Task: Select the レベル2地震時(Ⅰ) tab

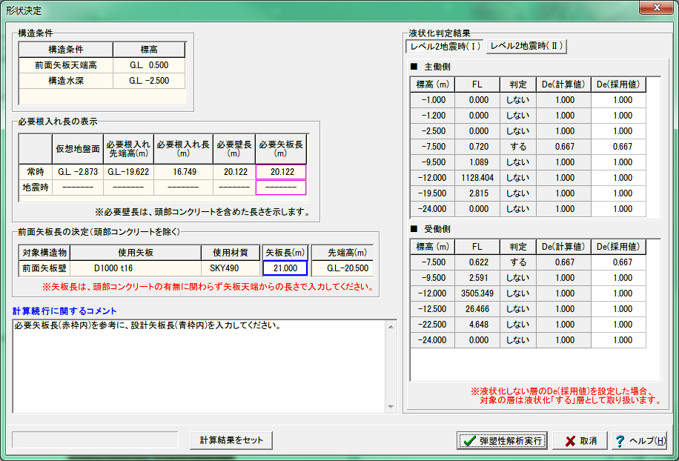Action: [x=446, y=47]
